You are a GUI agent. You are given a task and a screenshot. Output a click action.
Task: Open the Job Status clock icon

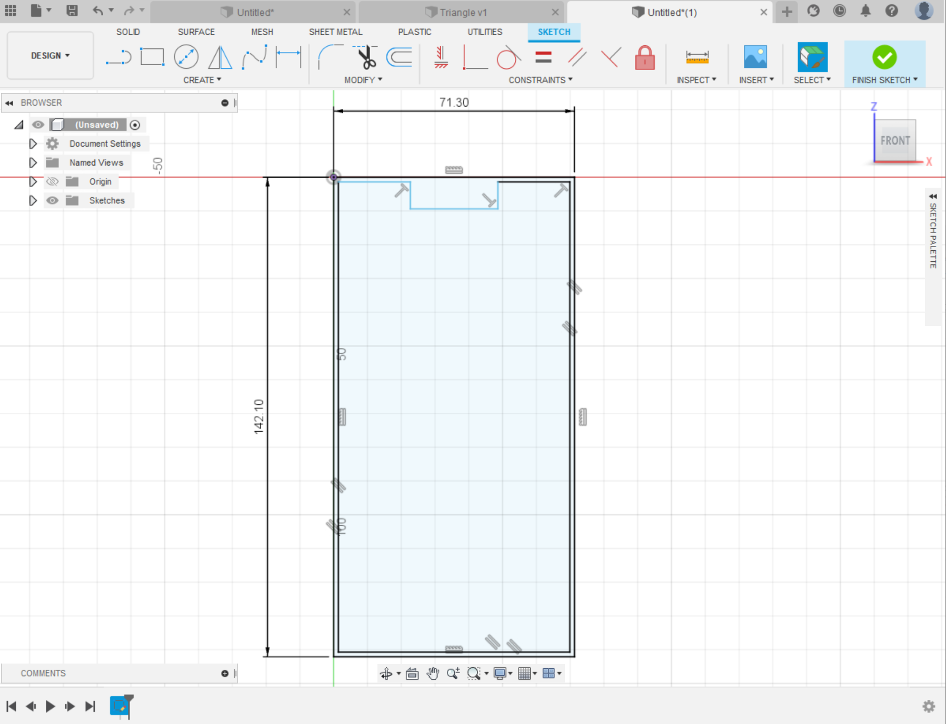(x=840, y=11)
